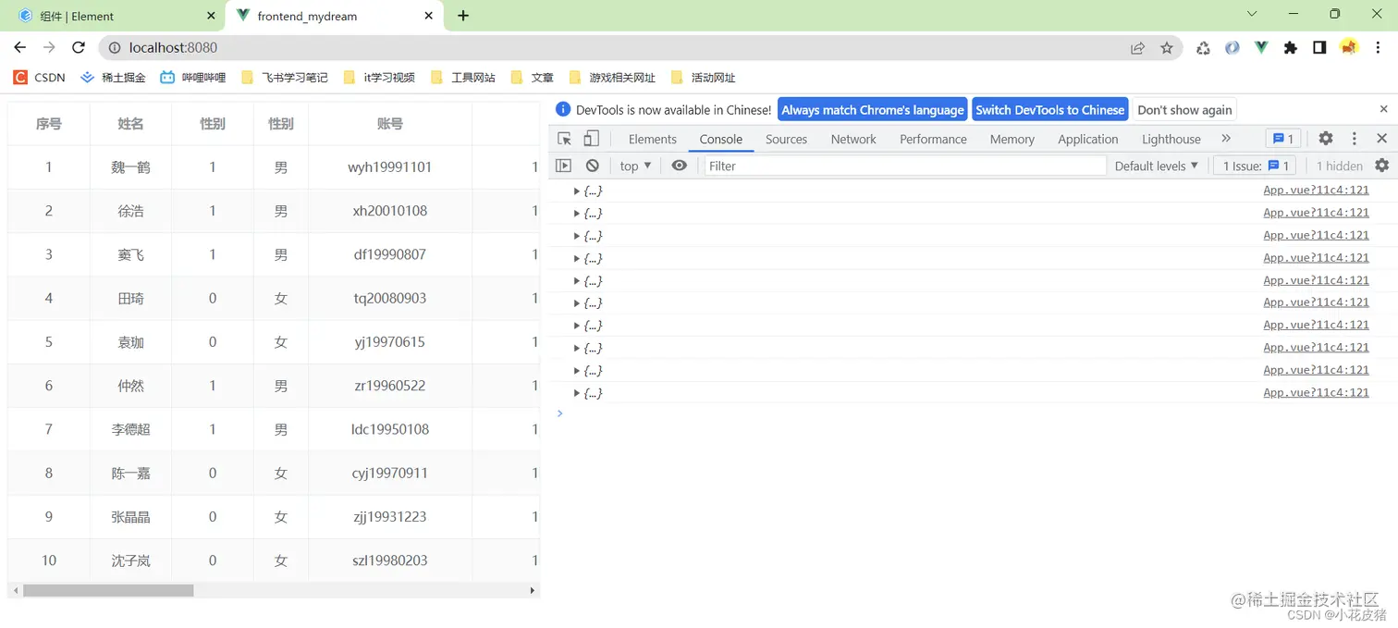This screenshot has height=628, width=1398.
Task: Open the new tab with plus button
Action: pos(463,16)
